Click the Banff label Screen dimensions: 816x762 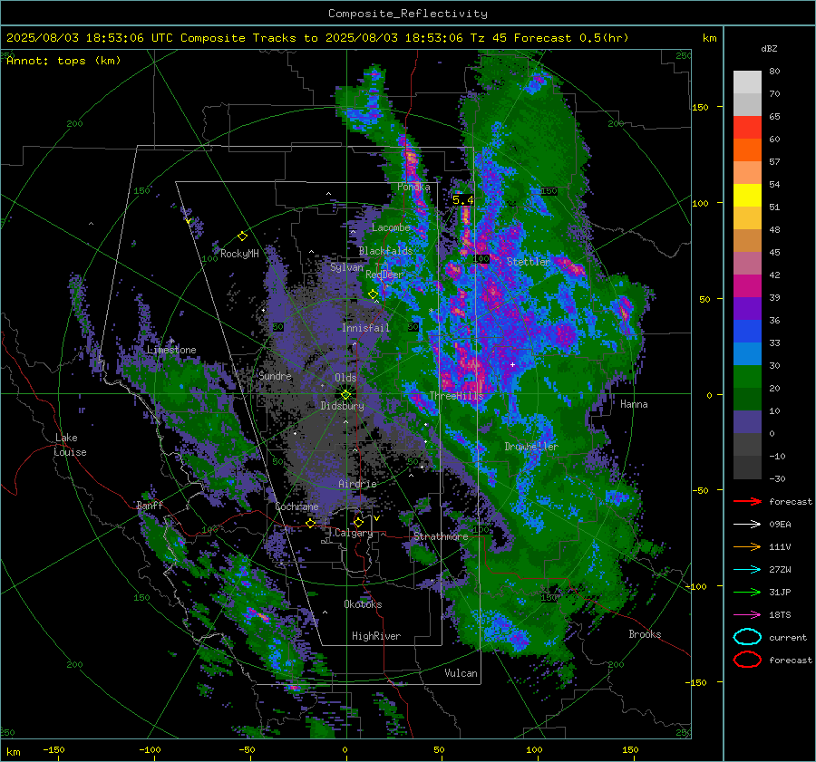coord(150,506)
